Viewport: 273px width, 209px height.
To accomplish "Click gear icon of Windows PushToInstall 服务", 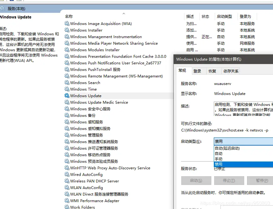I will pos(67,69).
